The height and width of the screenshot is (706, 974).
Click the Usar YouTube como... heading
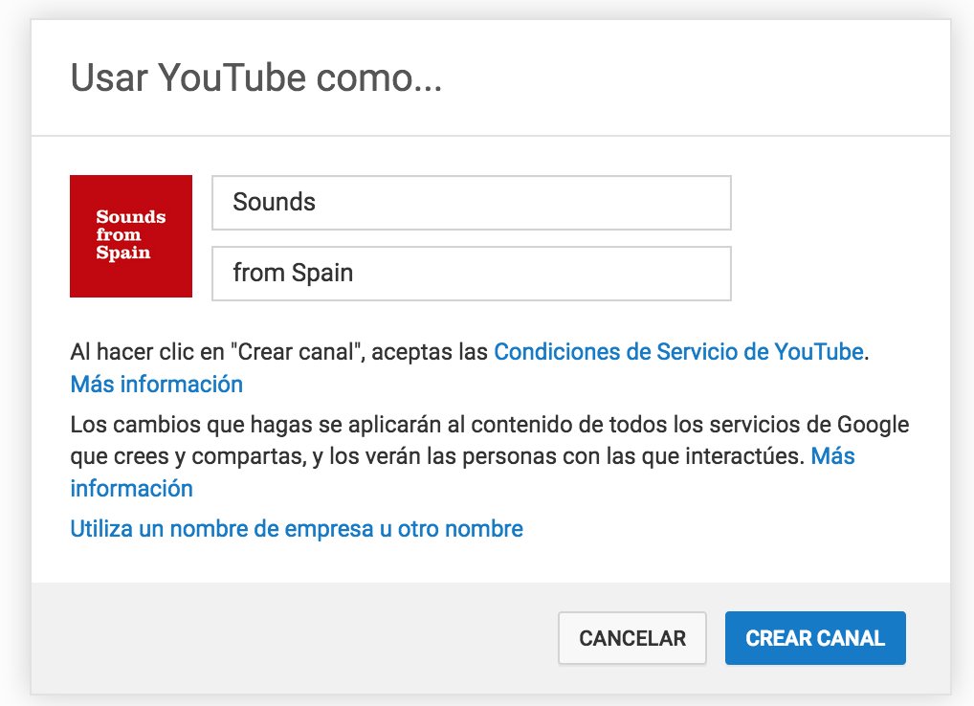pos(255,77)
